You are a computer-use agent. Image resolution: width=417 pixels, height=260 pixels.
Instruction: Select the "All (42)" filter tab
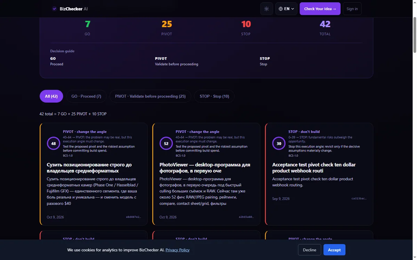click(x=51, y=96)
